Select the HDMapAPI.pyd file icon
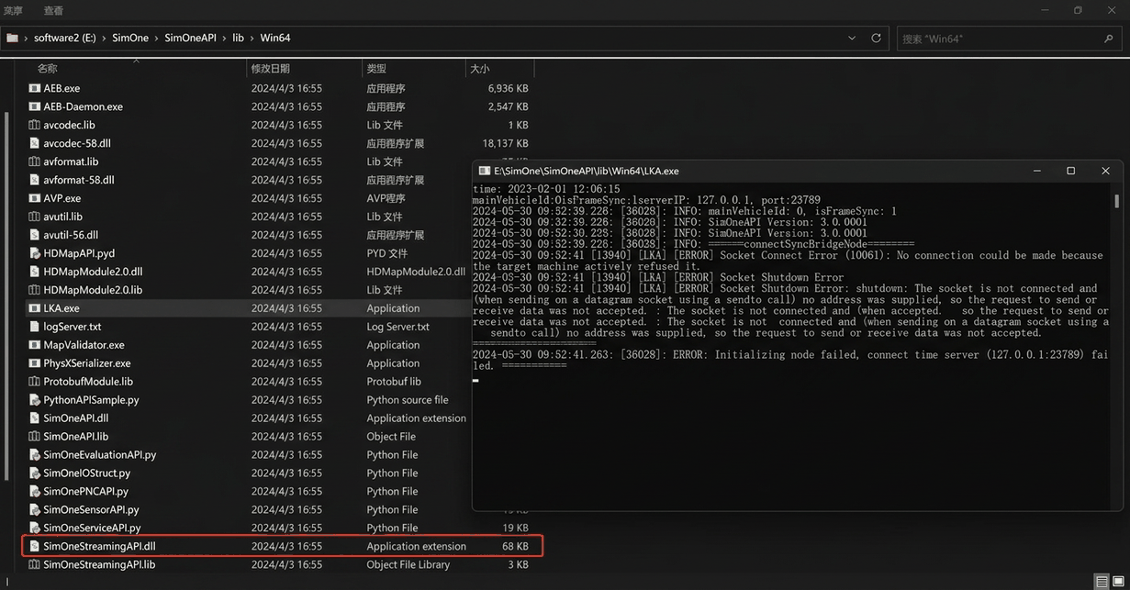The width and height of the screenshot is (1130, 590). tap(35, 253)
